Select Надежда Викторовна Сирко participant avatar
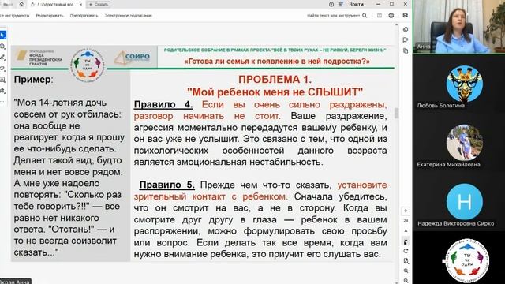The image size is (505, 284). [465, 202]
